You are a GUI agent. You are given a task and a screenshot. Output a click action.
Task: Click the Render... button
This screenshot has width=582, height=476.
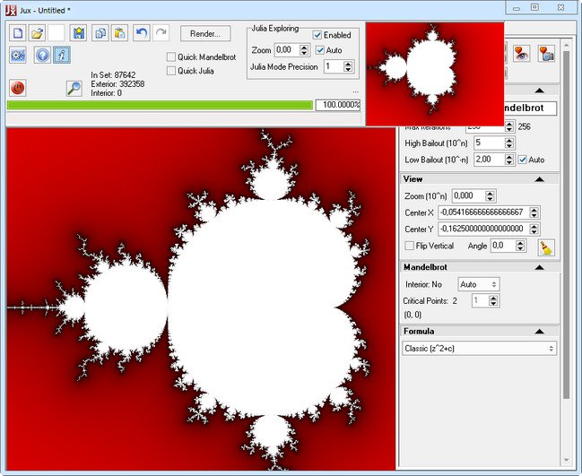[205, 33]
